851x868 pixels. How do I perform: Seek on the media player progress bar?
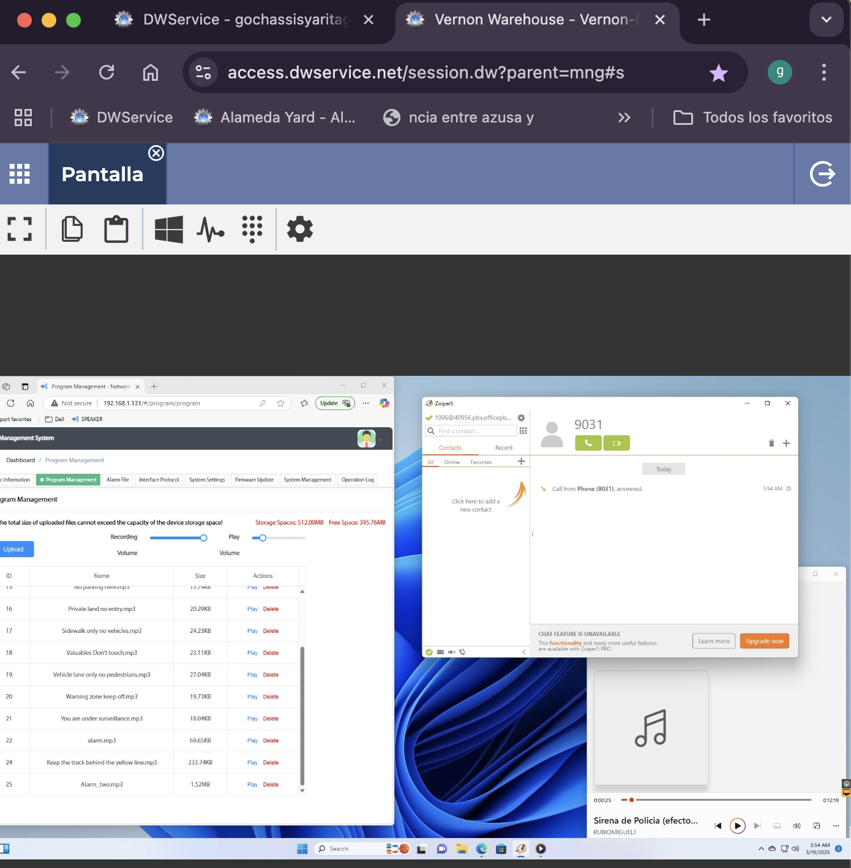pyautogui.click(x=716, y=799)
